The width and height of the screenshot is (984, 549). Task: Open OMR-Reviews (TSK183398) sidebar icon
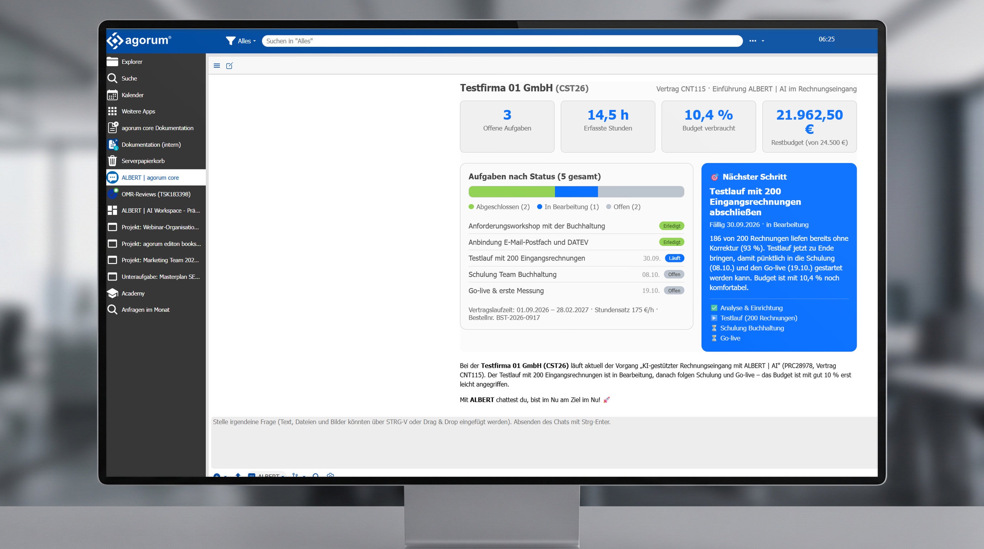(x=113, y=194)
